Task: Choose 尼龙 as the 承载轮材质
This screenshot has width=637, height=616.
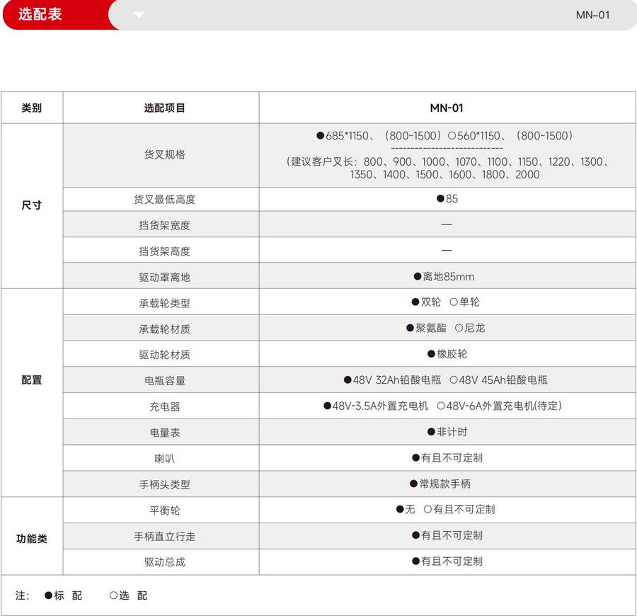Action: (469, 328)
